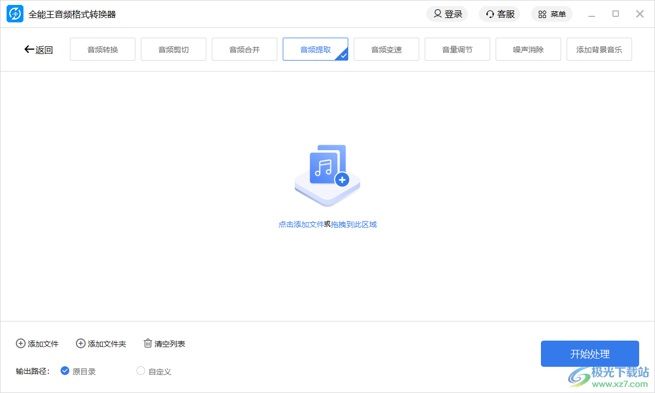Click the 添加文件夹 button
The height and width of the screenshot is (393, 655).
[101, 344]
